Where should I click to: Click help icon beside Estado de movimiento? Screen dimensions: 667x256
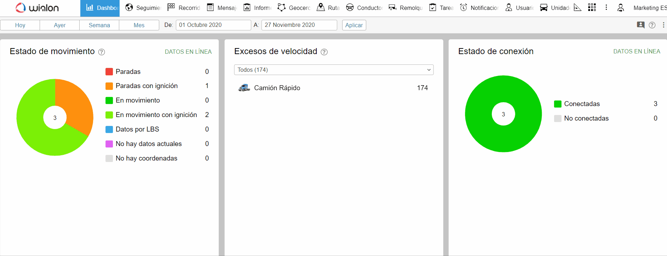pos(102,52)
